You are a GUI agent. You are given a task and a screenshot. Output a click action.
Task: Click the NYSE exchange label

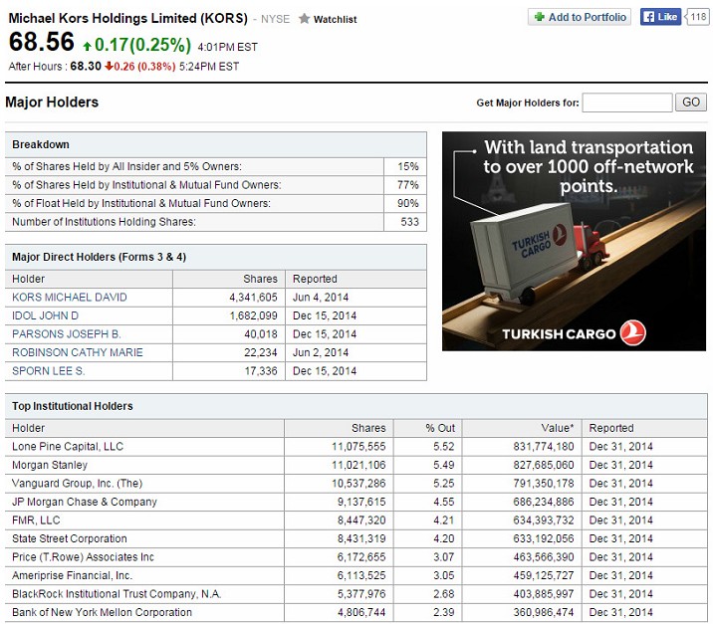(x=275, y=20)
